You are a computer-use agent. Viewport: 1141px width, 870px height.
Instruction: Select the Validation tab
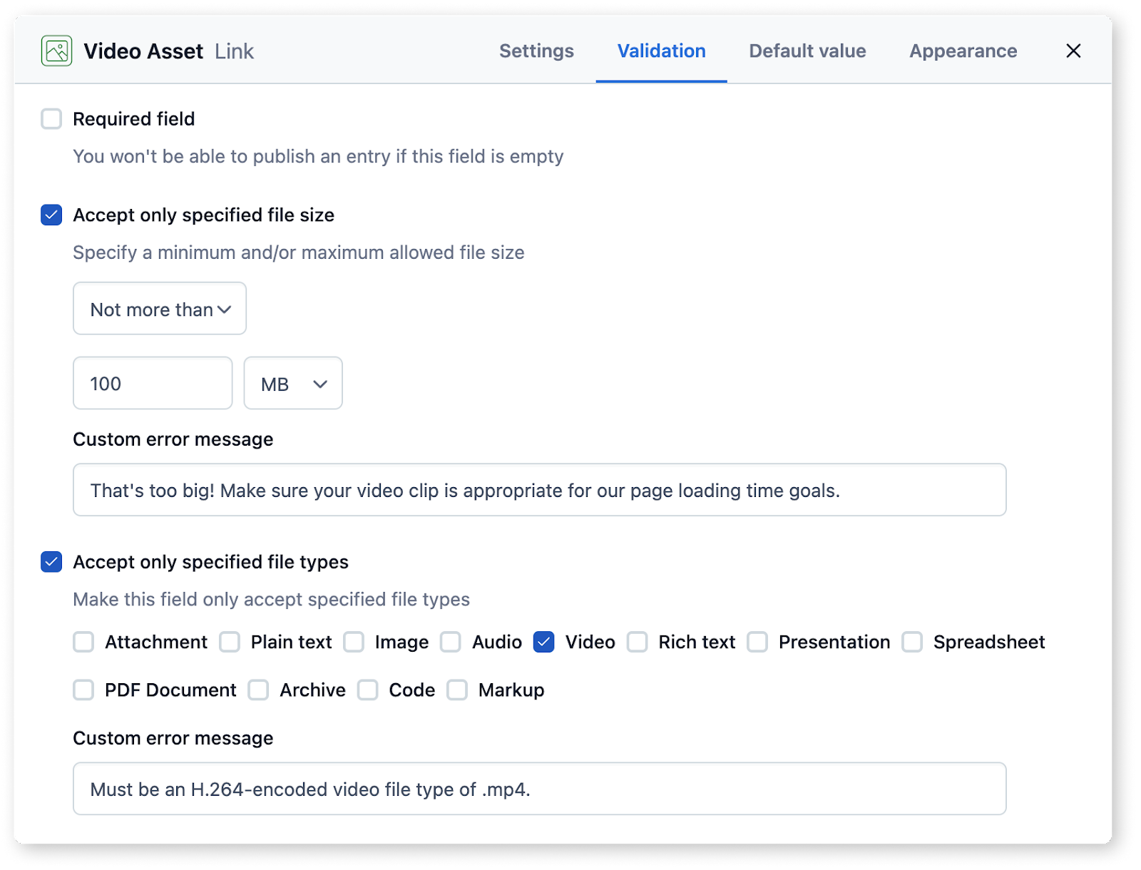click(660, 51)
